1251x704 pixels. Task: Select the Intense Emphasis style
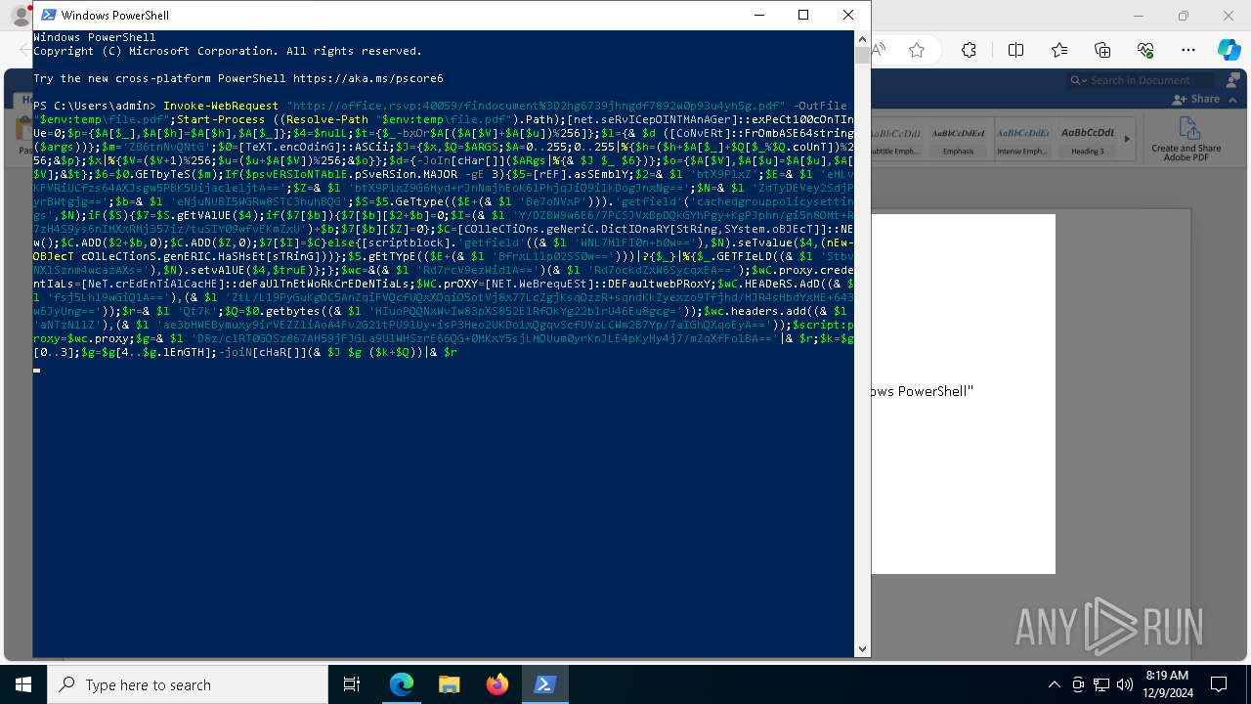[1023, 140]
